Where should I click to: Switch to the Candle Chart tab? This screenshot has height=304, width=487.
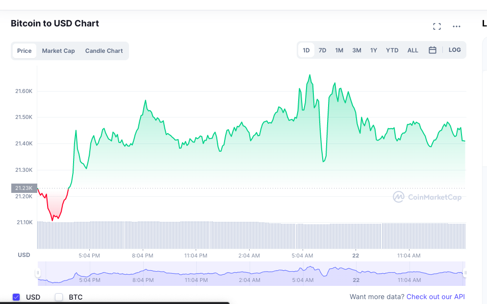tap(104, 51)
